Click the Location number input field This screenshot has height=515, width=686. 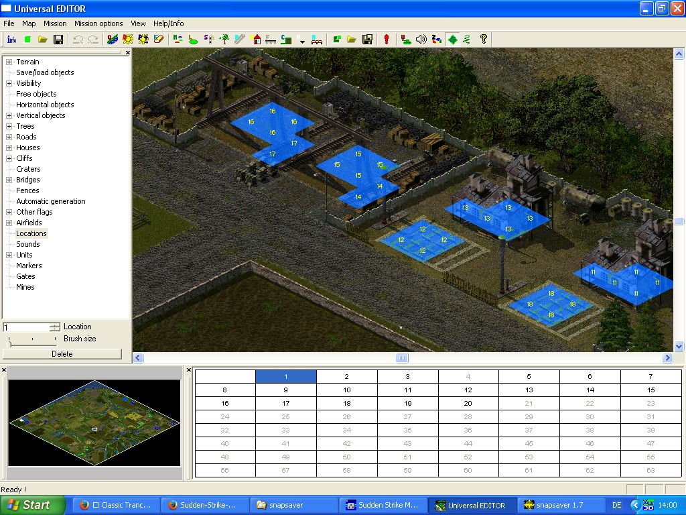click(26, 327)
